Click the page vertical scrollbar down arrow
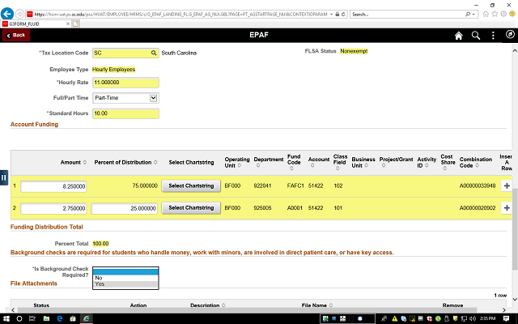The width and height of the screenshot is (518, 324). point(515,299)
